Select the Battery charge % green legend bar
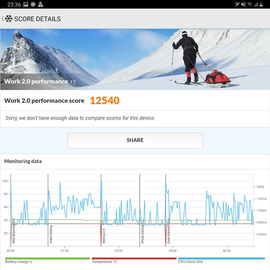270x270 pixels. point(48,258)
